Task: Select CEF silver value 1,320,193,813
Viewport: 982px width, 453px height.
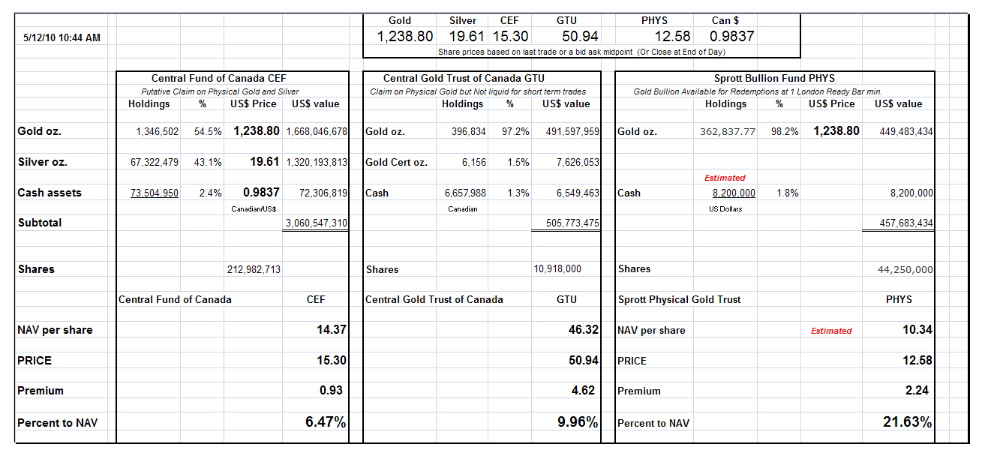Action: pyautogui.click(x=315, y=162)
